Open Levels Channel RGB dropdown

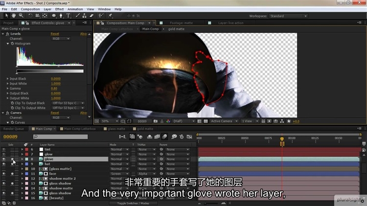pyautogui.click(x=61, y=39)
